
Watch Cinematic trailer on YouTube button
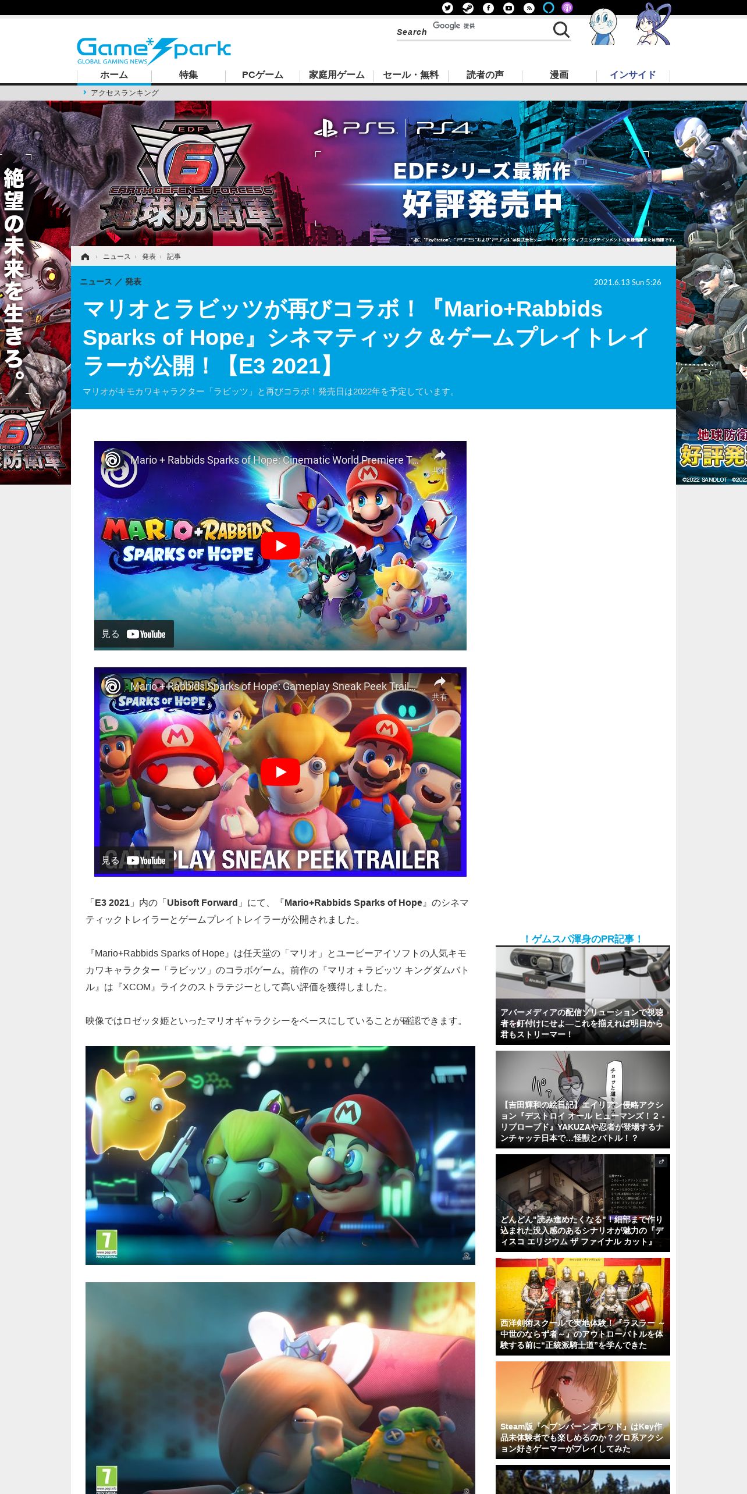click(134, 634)
